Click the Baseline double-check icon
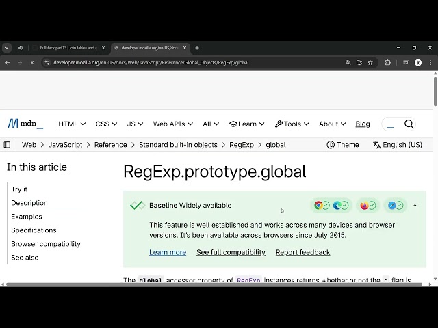 pos(138,205)
